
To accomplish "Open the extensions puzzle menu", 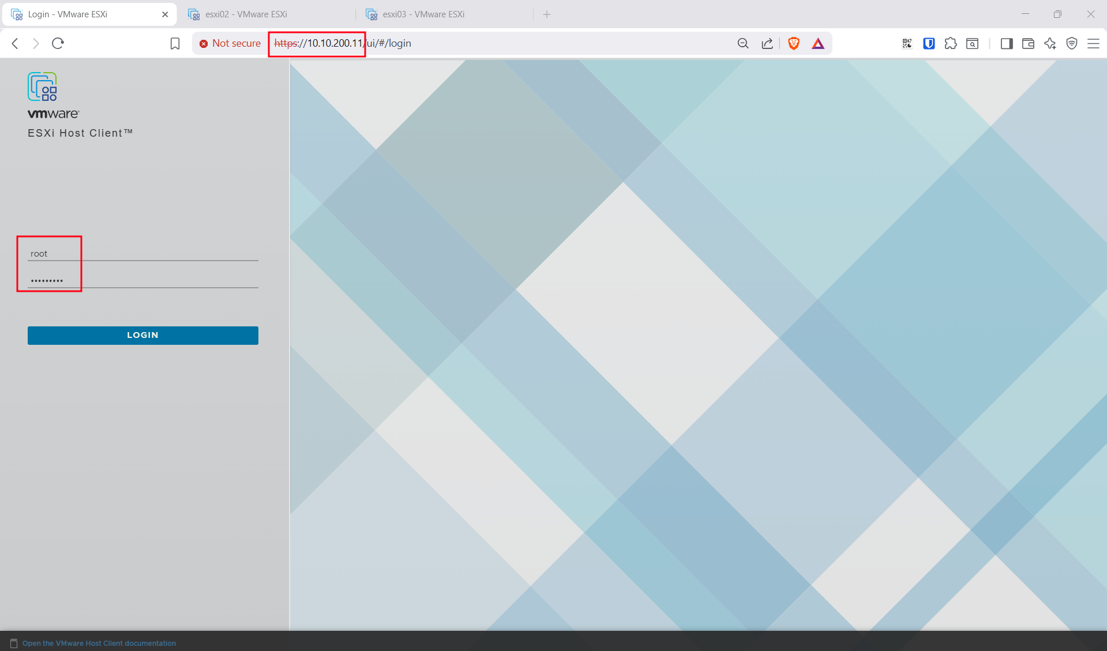I will (x=951, y=43).
